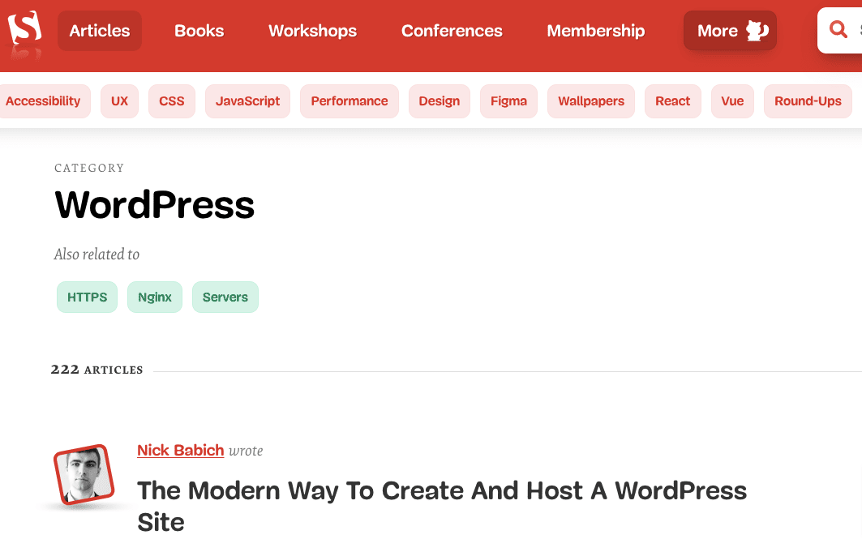This screenshot has width=862, height=552.
Task: Click the Nick Babich author link
Action: (180, 451)
